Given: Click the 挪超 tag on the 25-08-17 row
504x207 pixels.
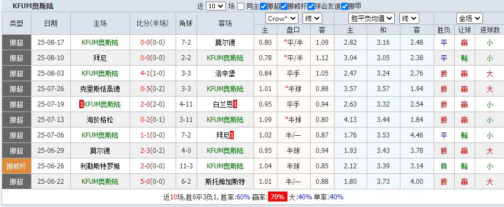Looking at the screenshot, I should [17, 43].
